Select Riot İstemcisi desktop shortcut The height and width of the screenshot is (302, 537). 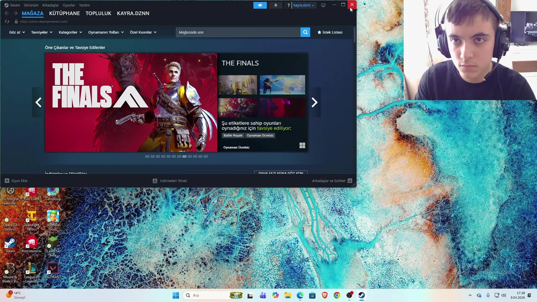click(31, 245)
